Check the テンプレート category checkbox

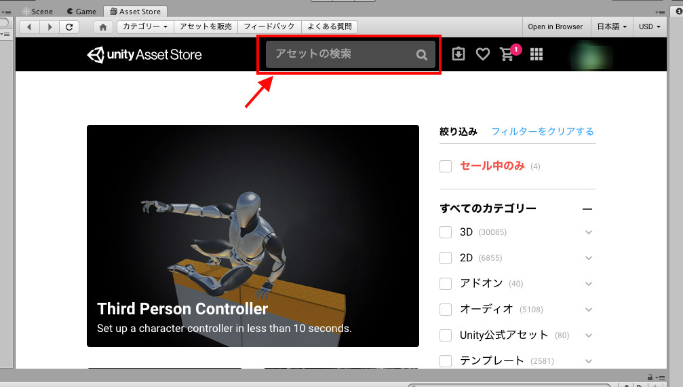click(x=446, y=361)
